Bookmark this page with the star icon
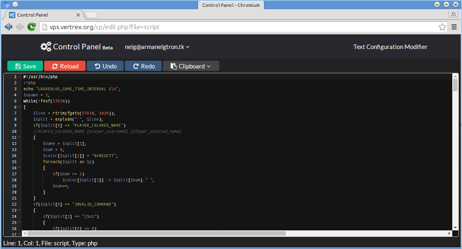 point(442,27)
